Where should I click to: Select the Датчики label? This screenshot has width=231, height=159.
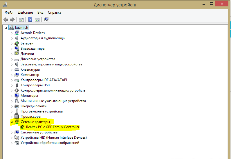click(x=27, y=54)
